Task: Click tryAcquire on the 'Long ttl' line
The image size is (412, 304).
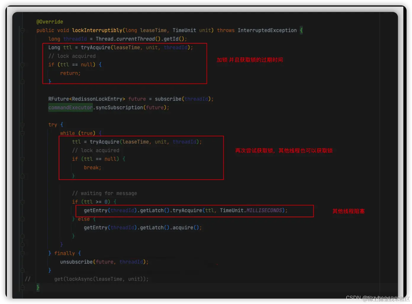Action: point(96,47)
